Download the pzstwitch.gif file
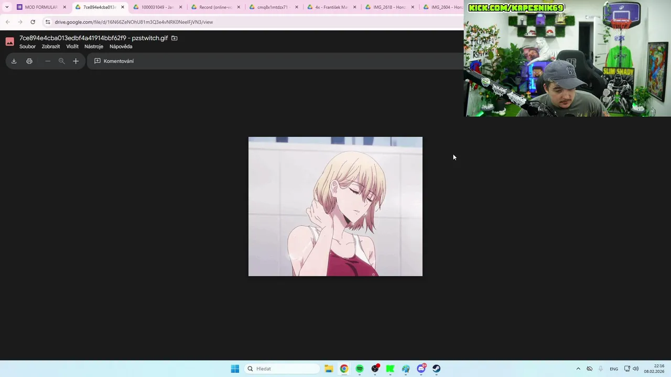Image resolution: width=671 pixels, height=377 pixels. point(14,61)
